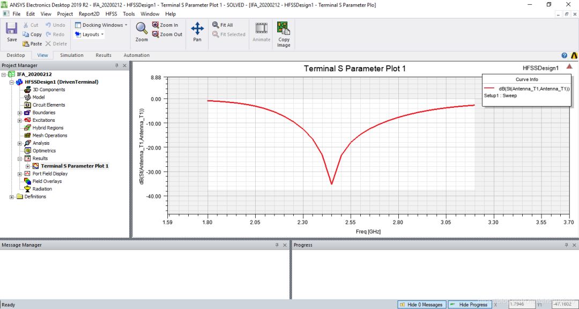Collapse the HFSSDesign1 tree node

click(x=12, y=82)
